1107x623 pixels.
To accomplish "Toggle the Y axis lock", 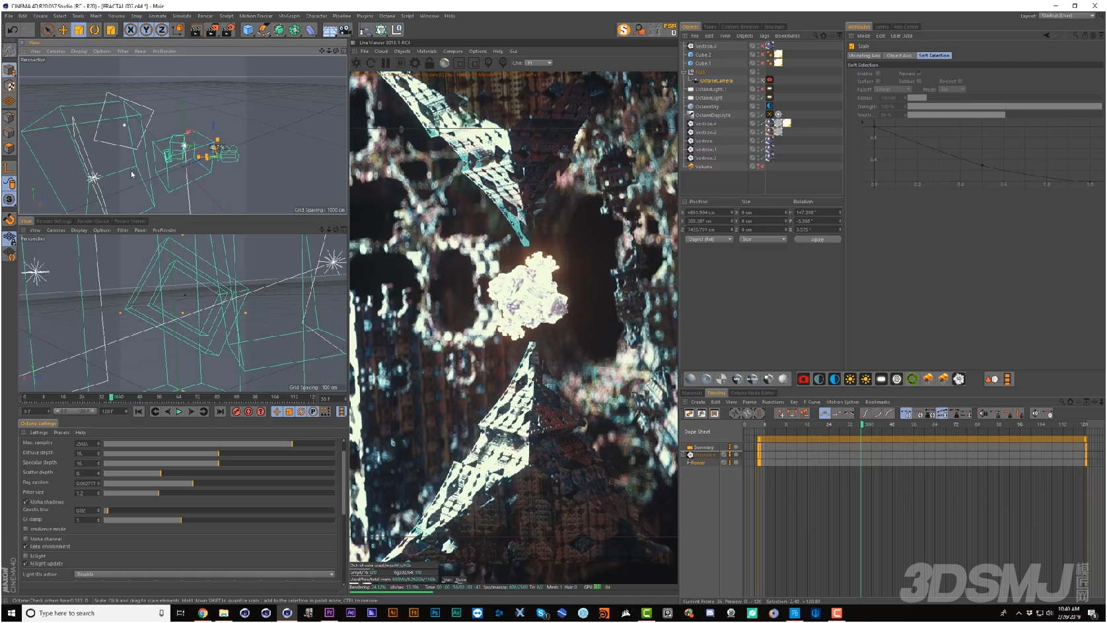I will click(x=146, y=30).
